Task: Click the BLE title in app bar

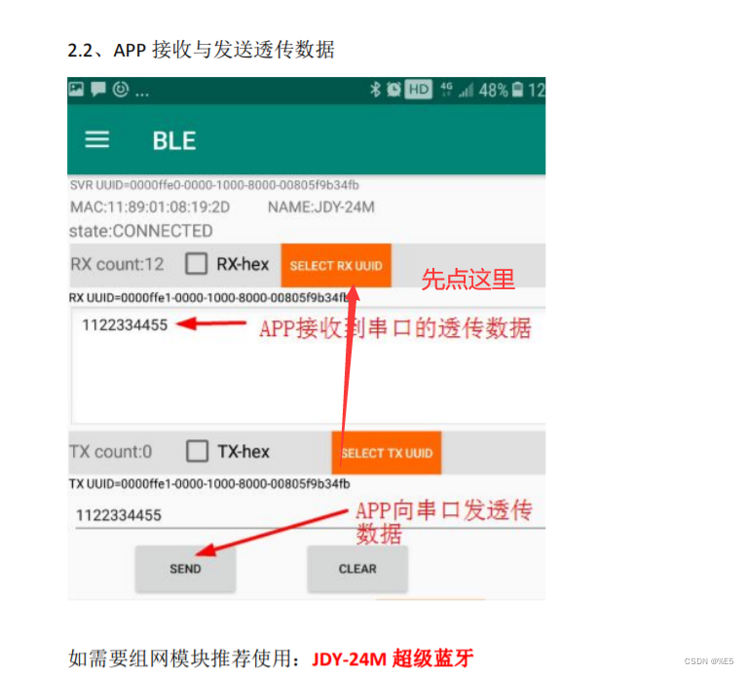Action: tap(174, 141)
